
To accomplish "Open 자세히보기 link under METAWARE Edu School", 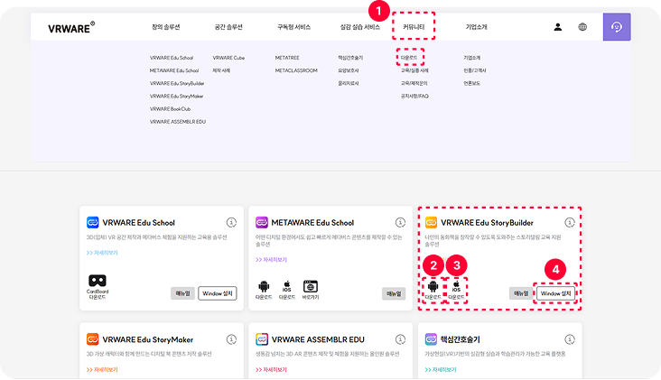I will (273, 258).
